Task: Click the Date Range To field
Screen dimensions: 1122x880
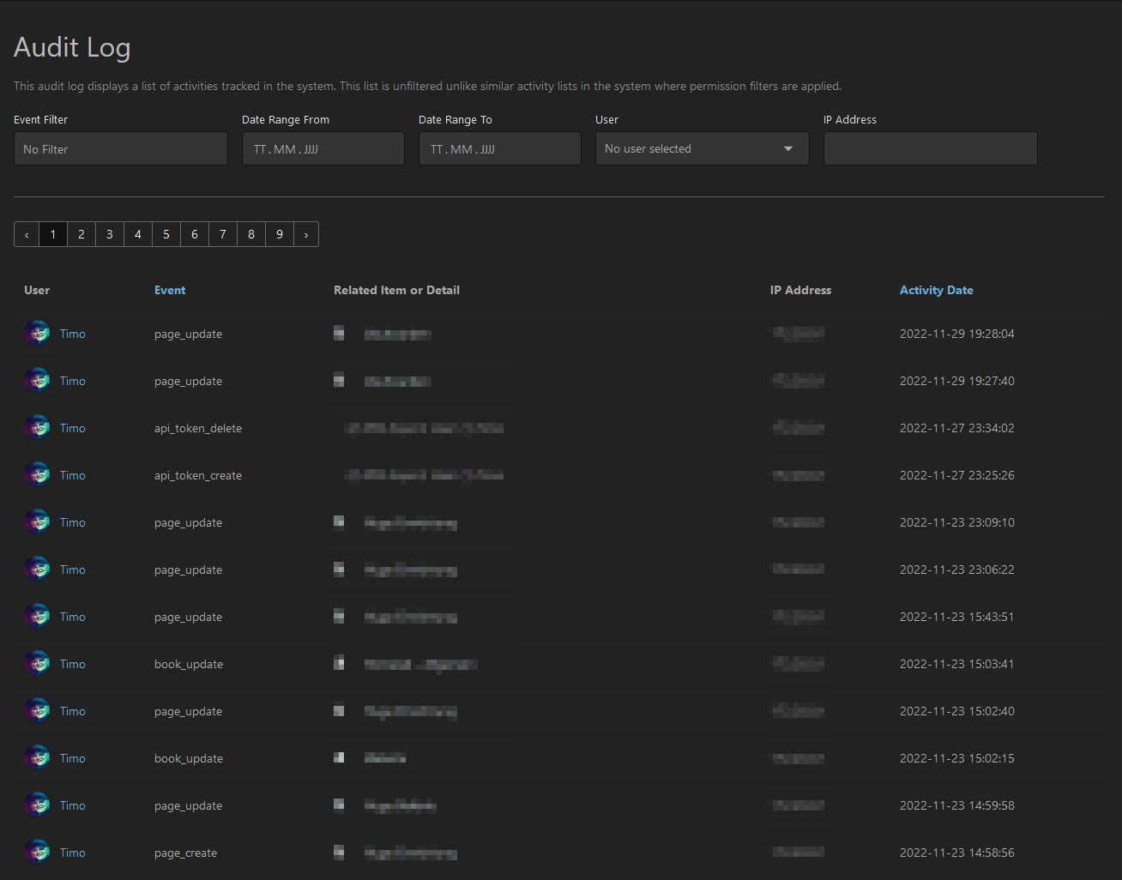Action: [x=499, y=148]
